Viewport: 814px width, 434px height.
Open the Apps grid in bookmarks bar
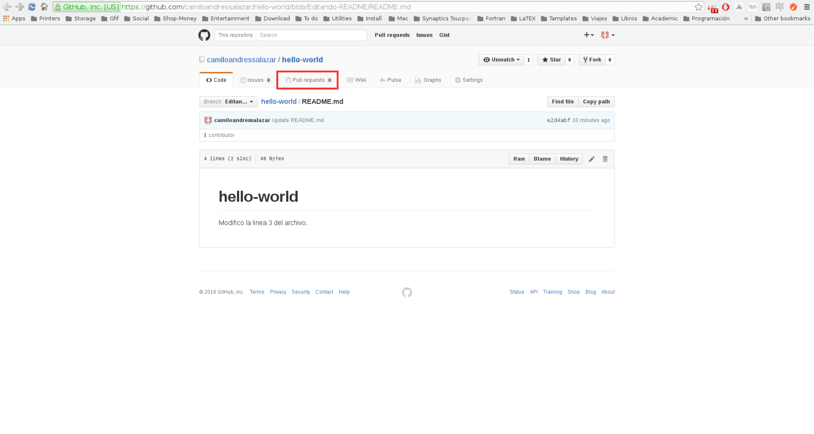[x=14, y=19]
